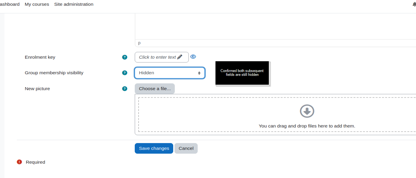Open the Group membership visibility dropdown
Screen dimensions: 416x178
[x=170, y=73]
